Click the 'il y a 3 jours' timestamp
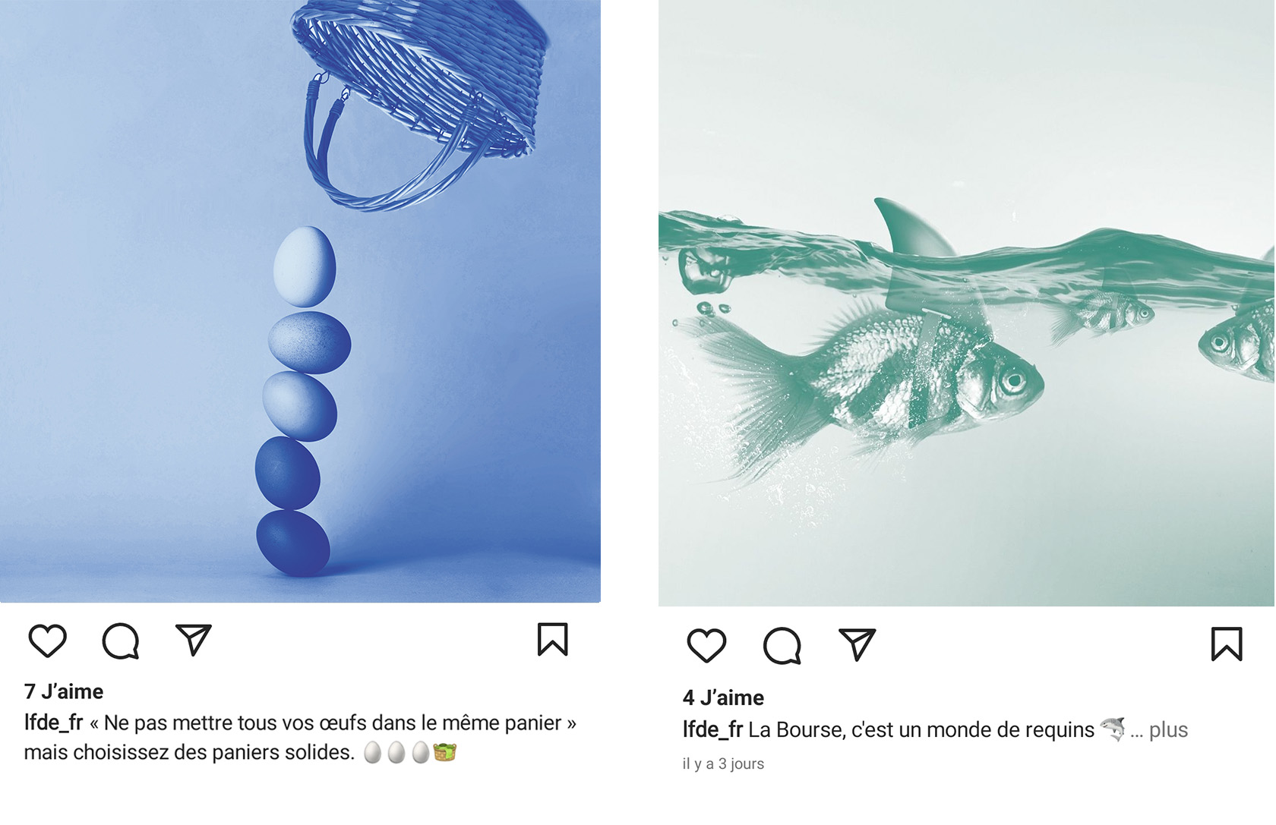The height and width of the screenshot is (825, 1276). (x=723, y=764)
